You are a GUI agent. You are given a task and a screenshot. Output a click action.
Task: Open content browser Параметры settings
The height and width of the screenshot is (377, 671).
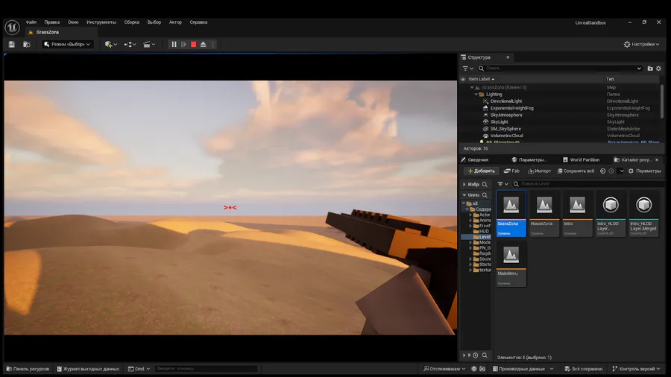point(644,171)
